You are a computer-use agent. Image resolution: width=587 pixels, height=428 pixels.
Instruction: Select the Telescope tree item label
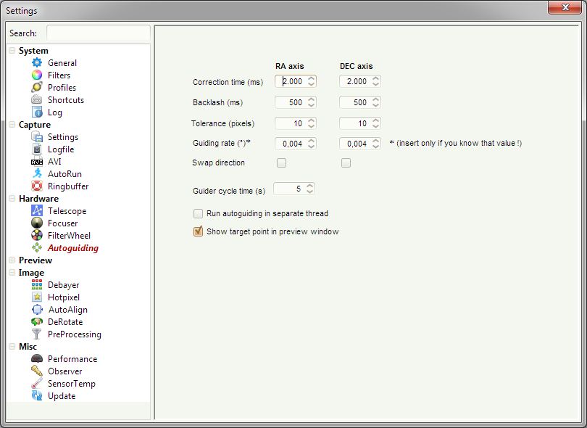pos(67,211)
